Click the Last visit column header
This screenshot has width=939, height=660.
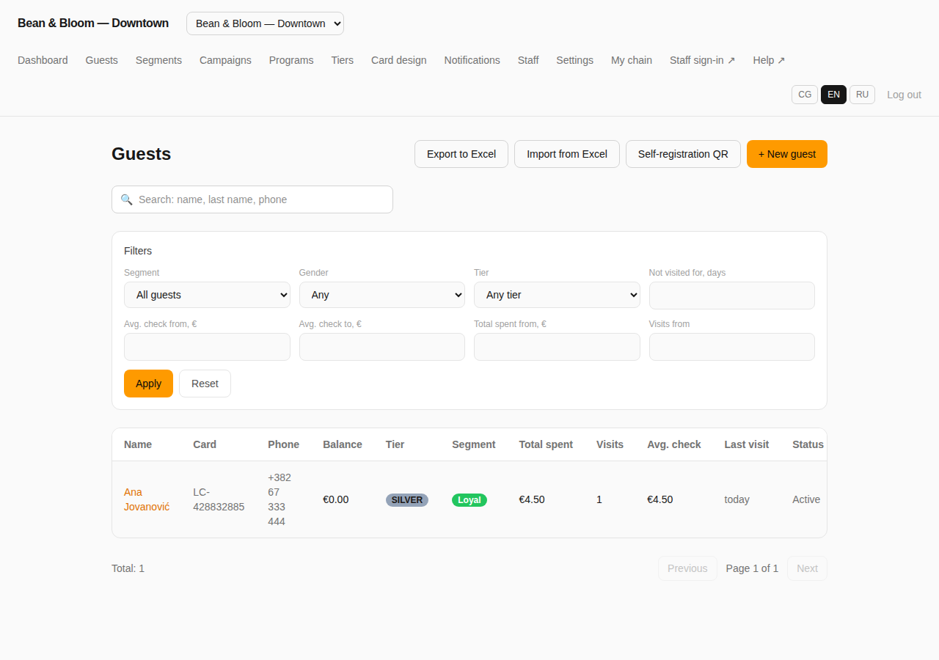click(x=747, y=444)
